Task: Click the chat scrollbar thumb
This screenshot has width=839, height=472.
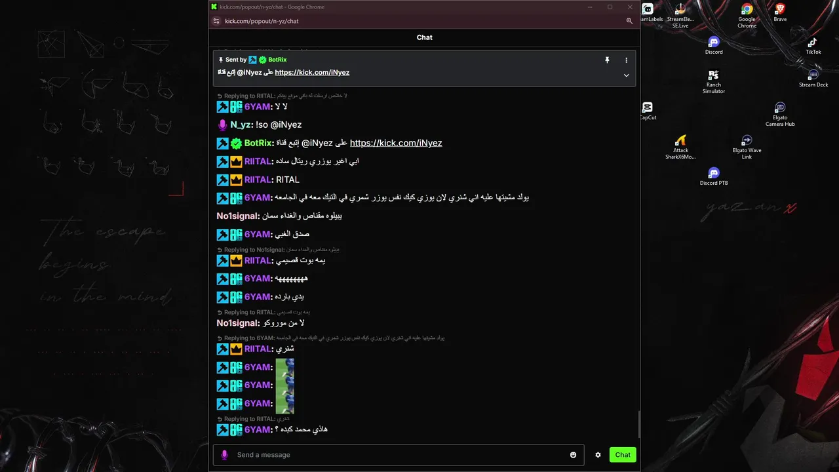Action: coord(638,425)
